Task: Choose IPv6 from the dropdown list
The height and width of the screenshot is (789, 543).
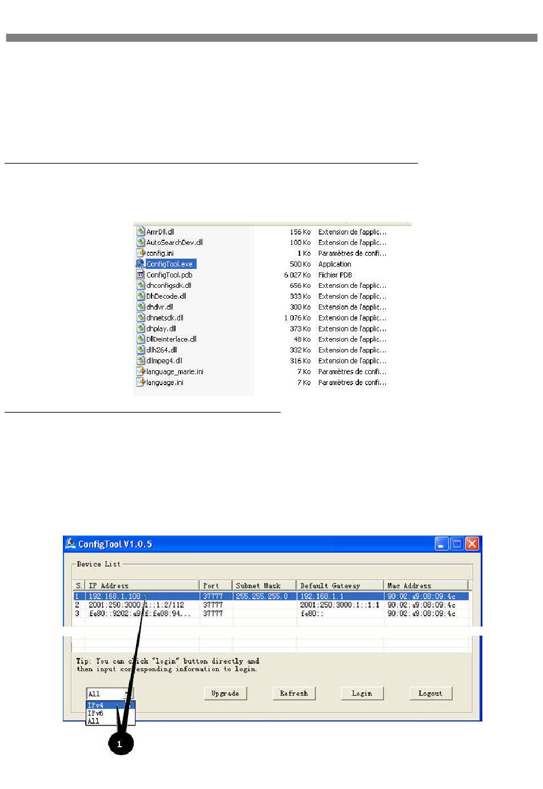Action: (96, 713)
